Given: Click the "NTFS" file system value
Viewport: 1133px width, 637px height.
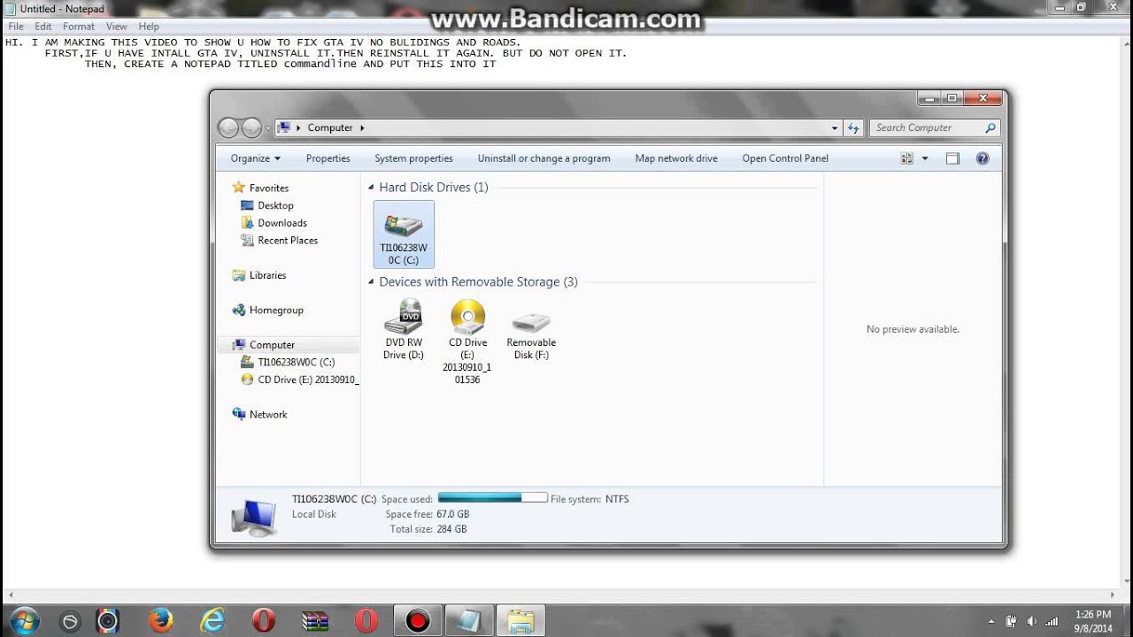Looking at the screenshot, I should pyautogui.click(x=617, y=499).
